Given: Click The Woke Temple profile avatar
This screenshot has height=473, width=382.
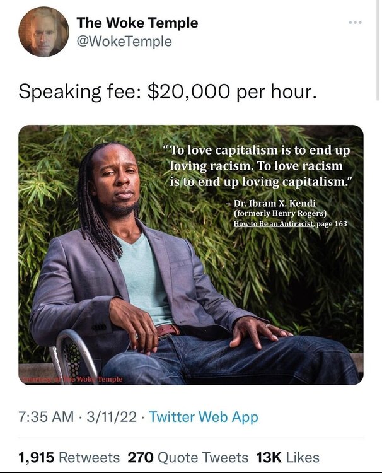Looking at the screenshot, I should [43, 32].
